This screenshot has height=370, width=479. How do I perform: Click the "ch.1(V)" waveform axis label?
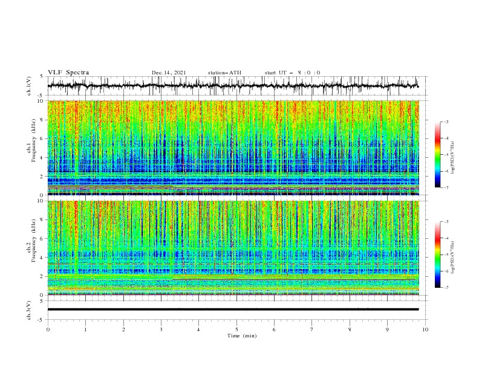pyautogui.click(x=29, y=86)
